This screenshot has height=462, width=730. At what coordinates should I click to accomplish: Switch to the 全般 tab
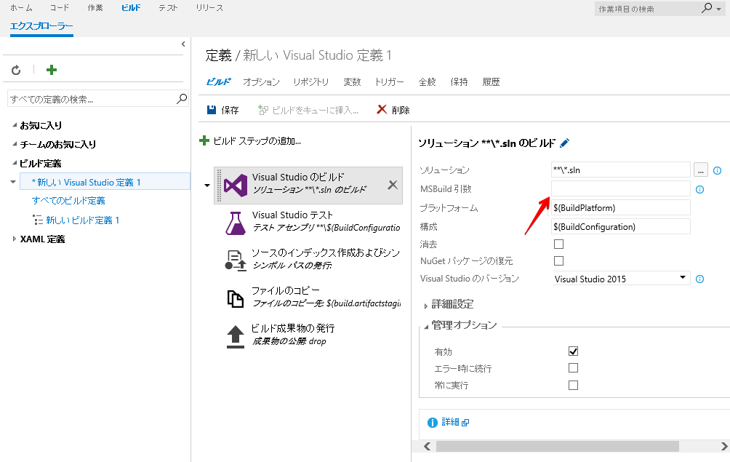[427, 82]
